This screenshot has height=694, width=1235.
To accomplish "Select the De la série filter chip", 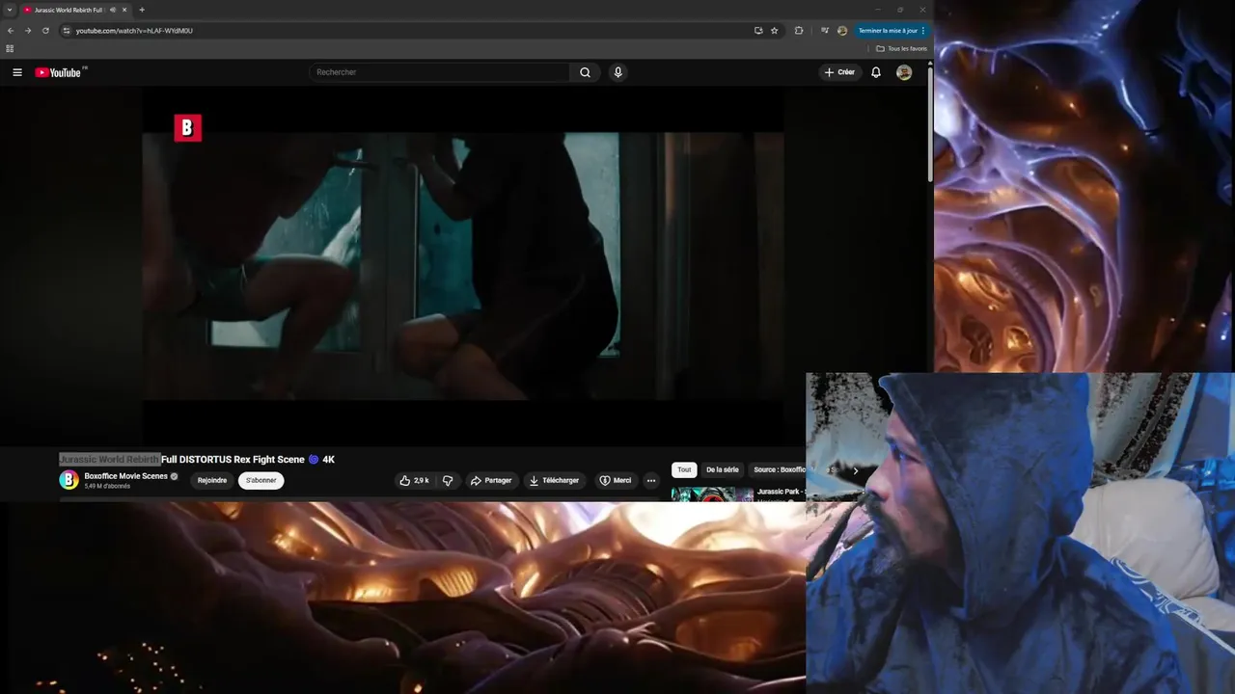I will click(723, 469).
